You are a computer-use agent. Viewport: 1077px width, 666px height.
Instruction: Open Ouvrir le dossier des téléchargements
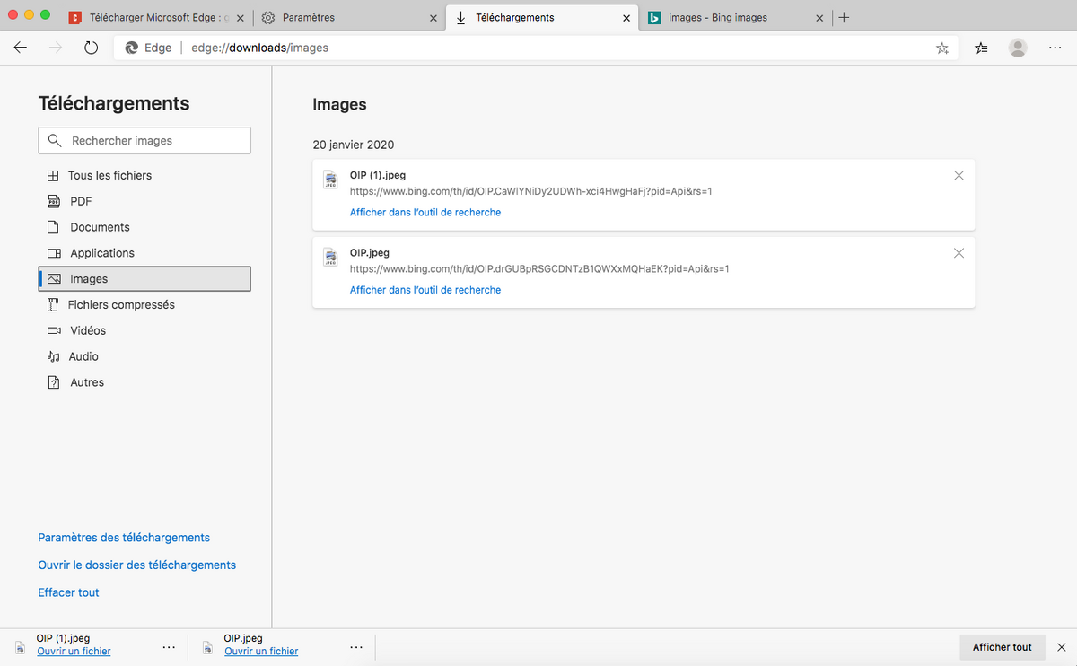(x=137, y=565)
